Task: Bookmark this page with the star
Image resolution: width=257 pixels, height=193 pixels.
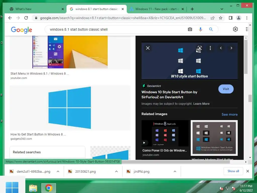Action: tap(221, 18)
